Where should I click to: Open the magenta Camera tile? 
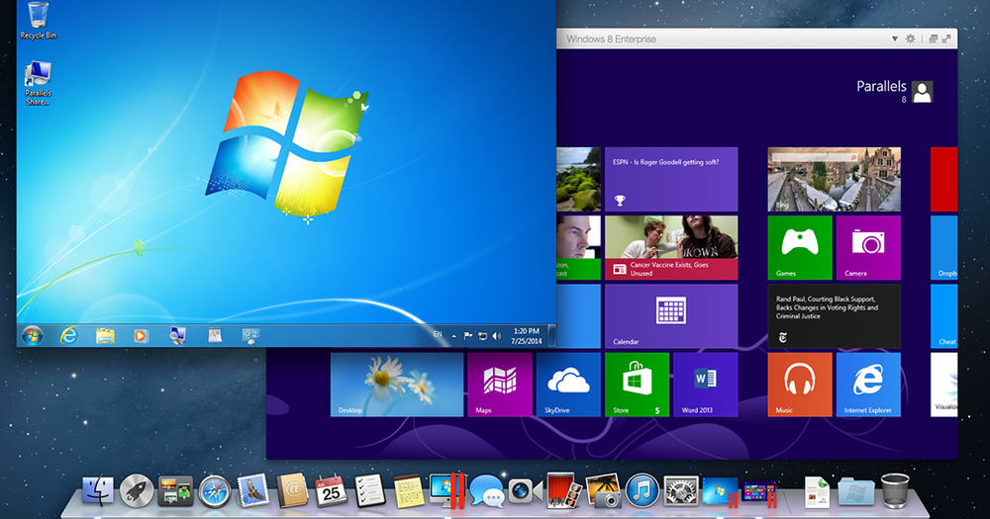click(x=868, y=248)
